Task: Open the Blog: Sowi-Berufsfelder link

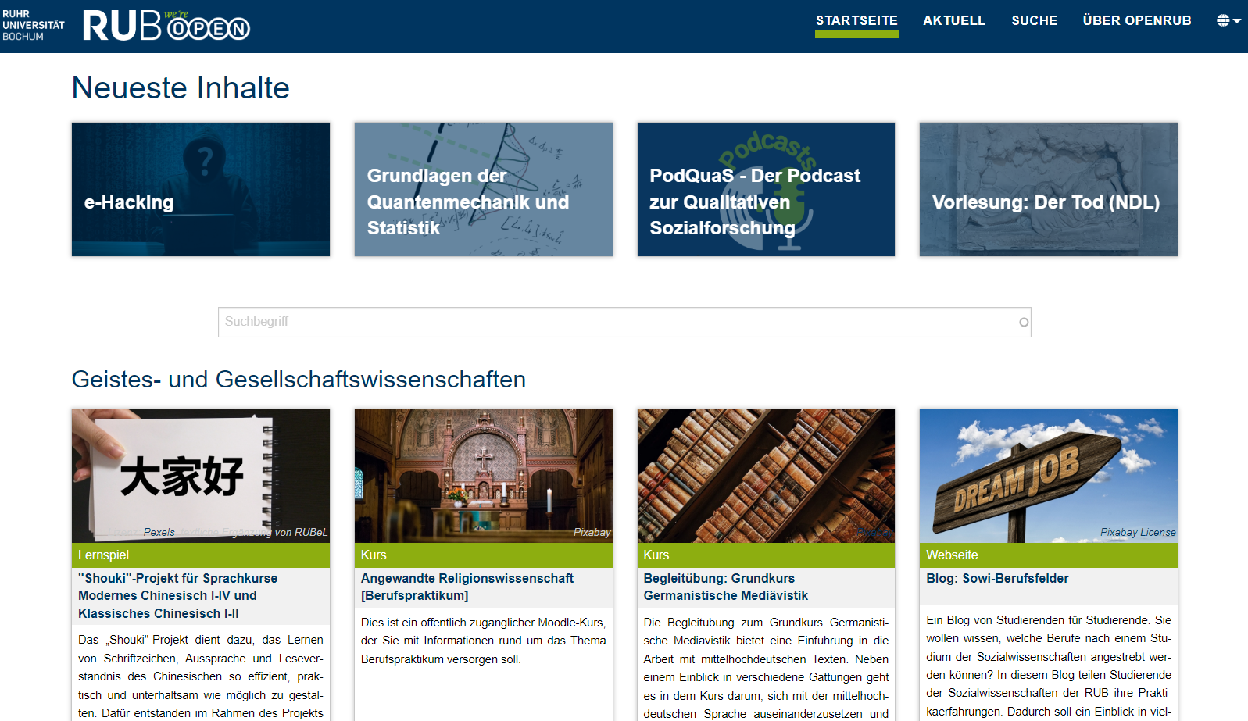Action: pyautogui.click(x=997, y=578)
